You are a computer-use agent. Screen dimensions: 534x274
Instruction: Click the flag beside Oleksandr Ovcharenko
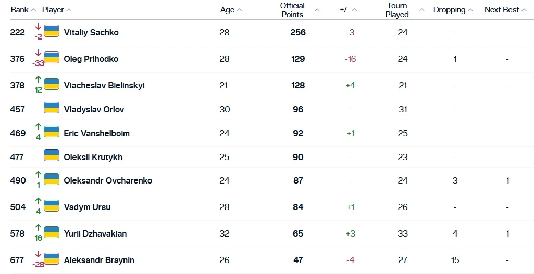tap(52, 179)
